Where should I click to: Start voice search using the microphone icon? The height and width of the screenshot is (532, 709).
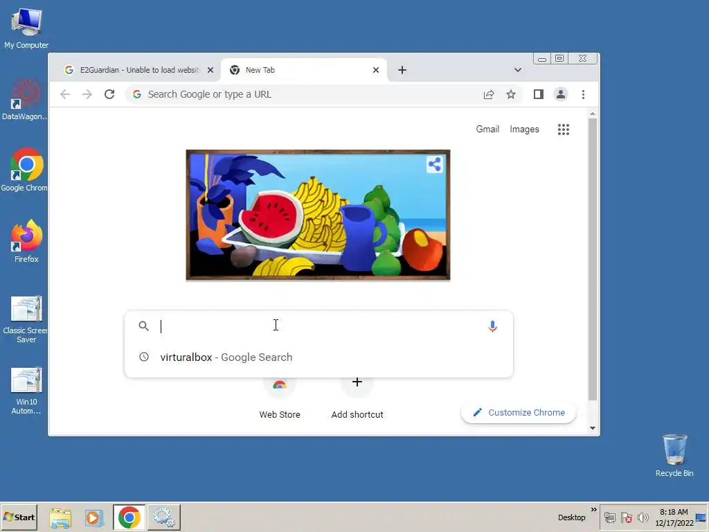click(x=492, y=326)
